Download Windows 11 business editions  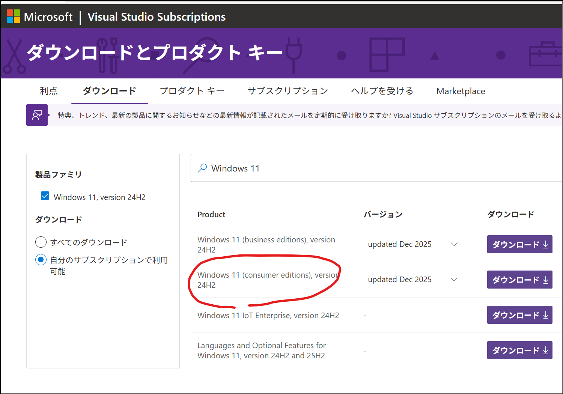click(x=519, y=244)
